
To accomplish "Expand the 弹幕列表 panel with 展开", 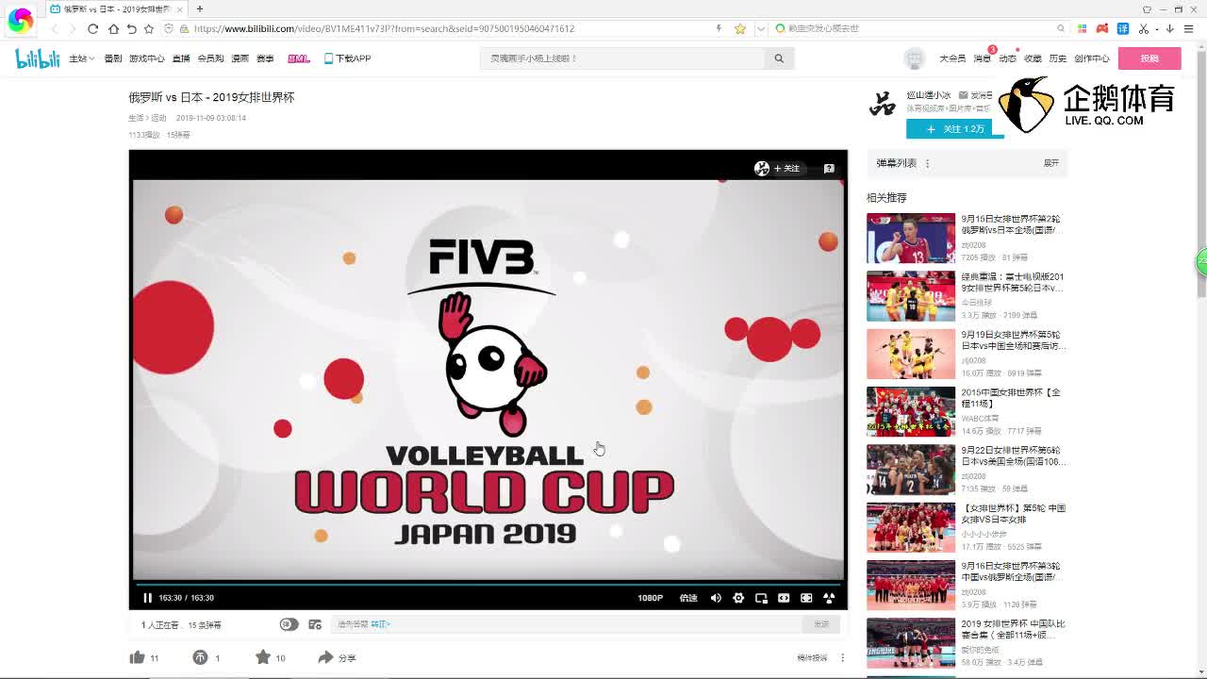I will (1050, 163).
